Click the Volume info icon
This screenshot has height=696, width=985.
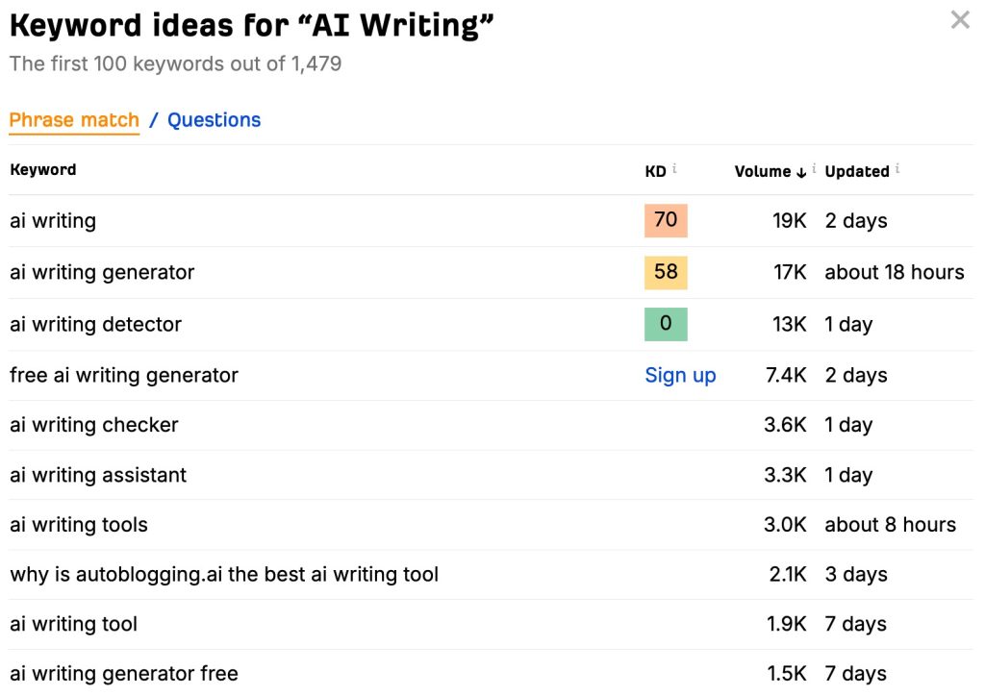click(x=814, y=168)
